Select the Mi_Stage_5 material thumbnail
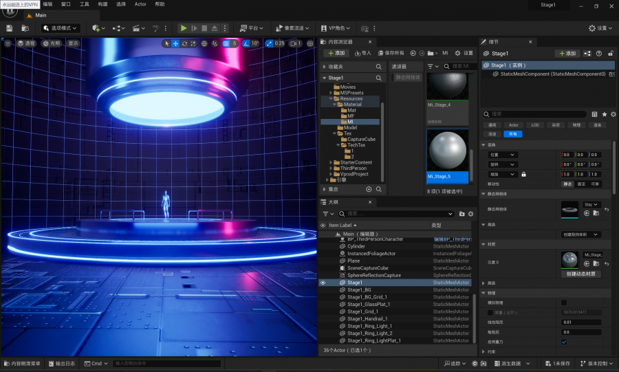 pyautogui.click(x=448, y=152)
